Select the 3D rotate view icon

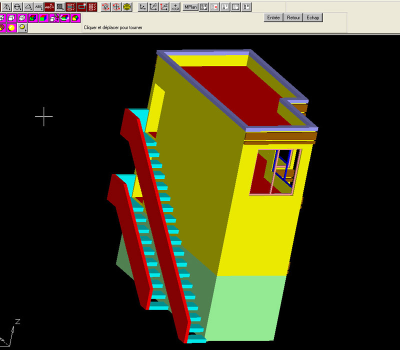point(106,7)
